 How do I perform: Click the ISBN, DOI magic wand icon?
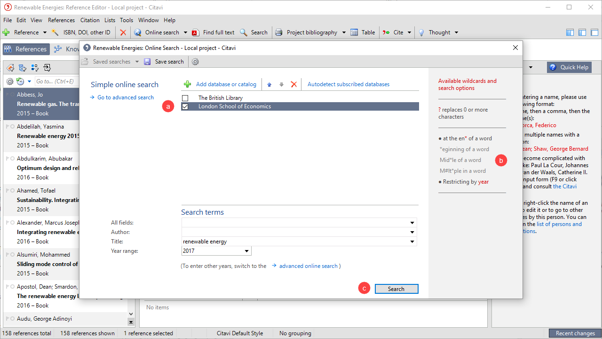(x=55, y=32)
